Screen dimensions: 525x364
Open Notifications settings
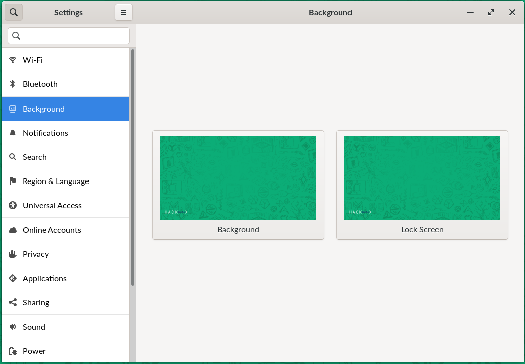(65, 133)
